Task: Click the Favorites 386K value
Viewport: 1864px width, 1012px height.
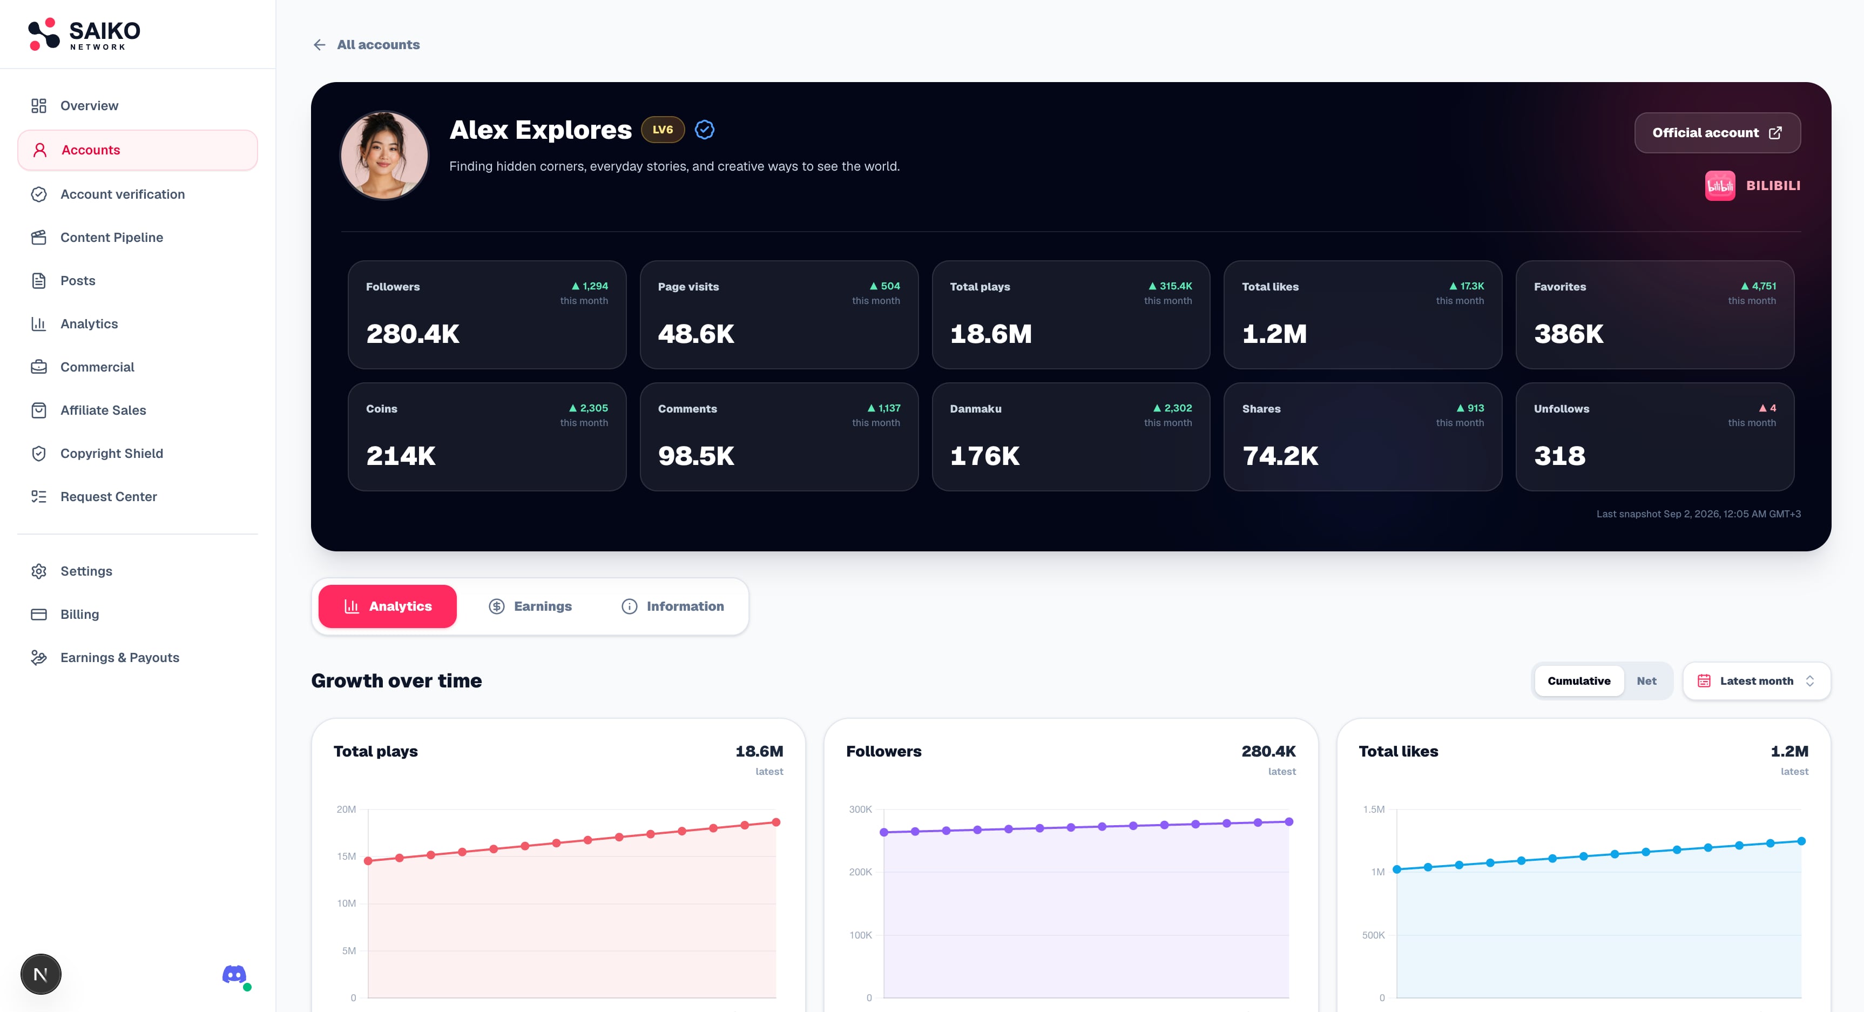Action: [x=1569, y=334]
